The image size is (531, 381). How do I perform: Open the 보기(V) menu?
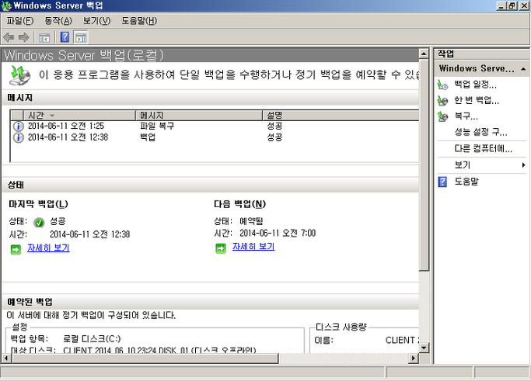(x=96, y=21)
